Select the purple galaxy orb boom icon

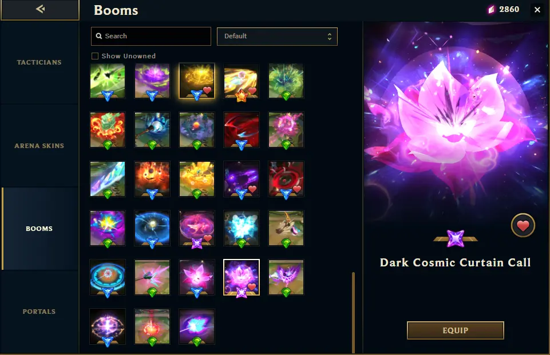pyautogui.click(x=108, y=326)
